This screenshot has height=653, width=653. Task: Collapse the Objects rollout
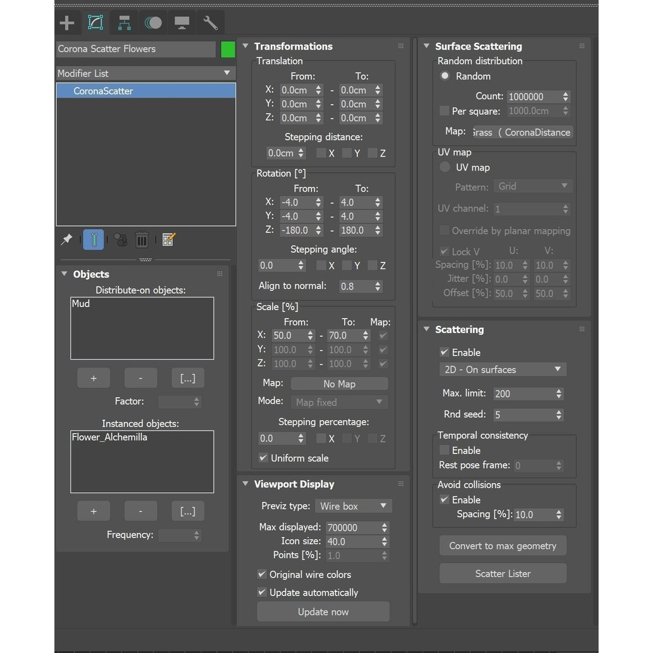click(x=65, y=274)
